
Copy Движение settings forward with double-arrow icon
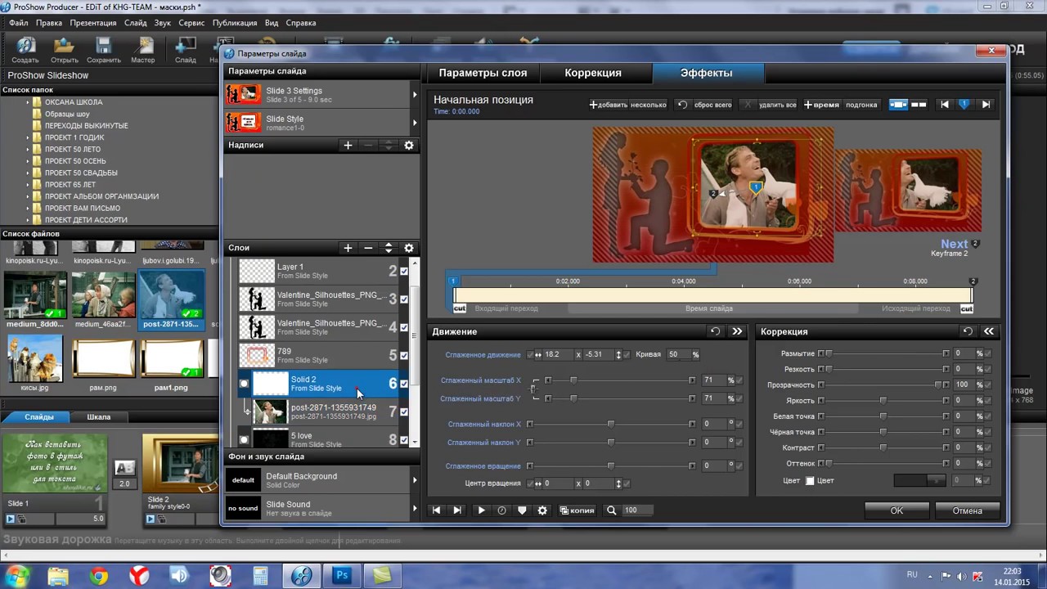coord(737,331)
